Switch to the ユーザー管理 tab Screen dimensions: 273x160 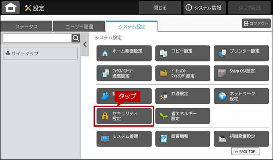(79, 27)
